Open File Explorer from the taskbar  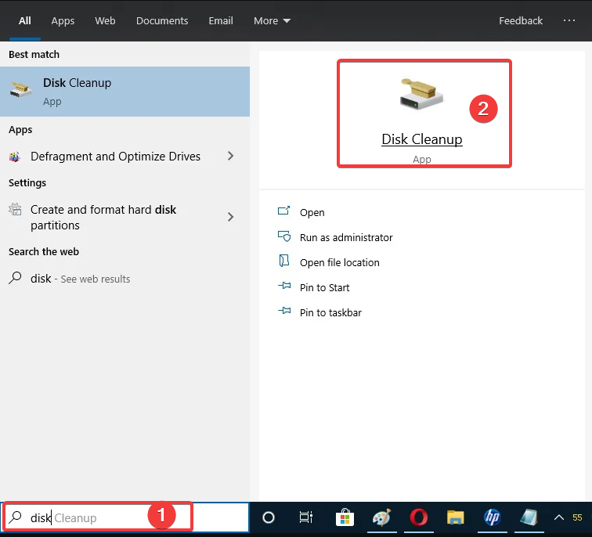click(455, 517)
